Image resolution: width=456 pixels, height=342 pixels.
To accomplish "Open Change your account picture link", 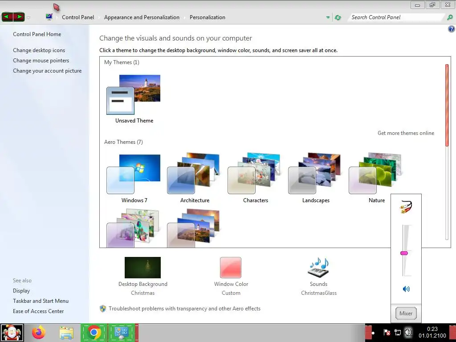I will click(47, 71).
